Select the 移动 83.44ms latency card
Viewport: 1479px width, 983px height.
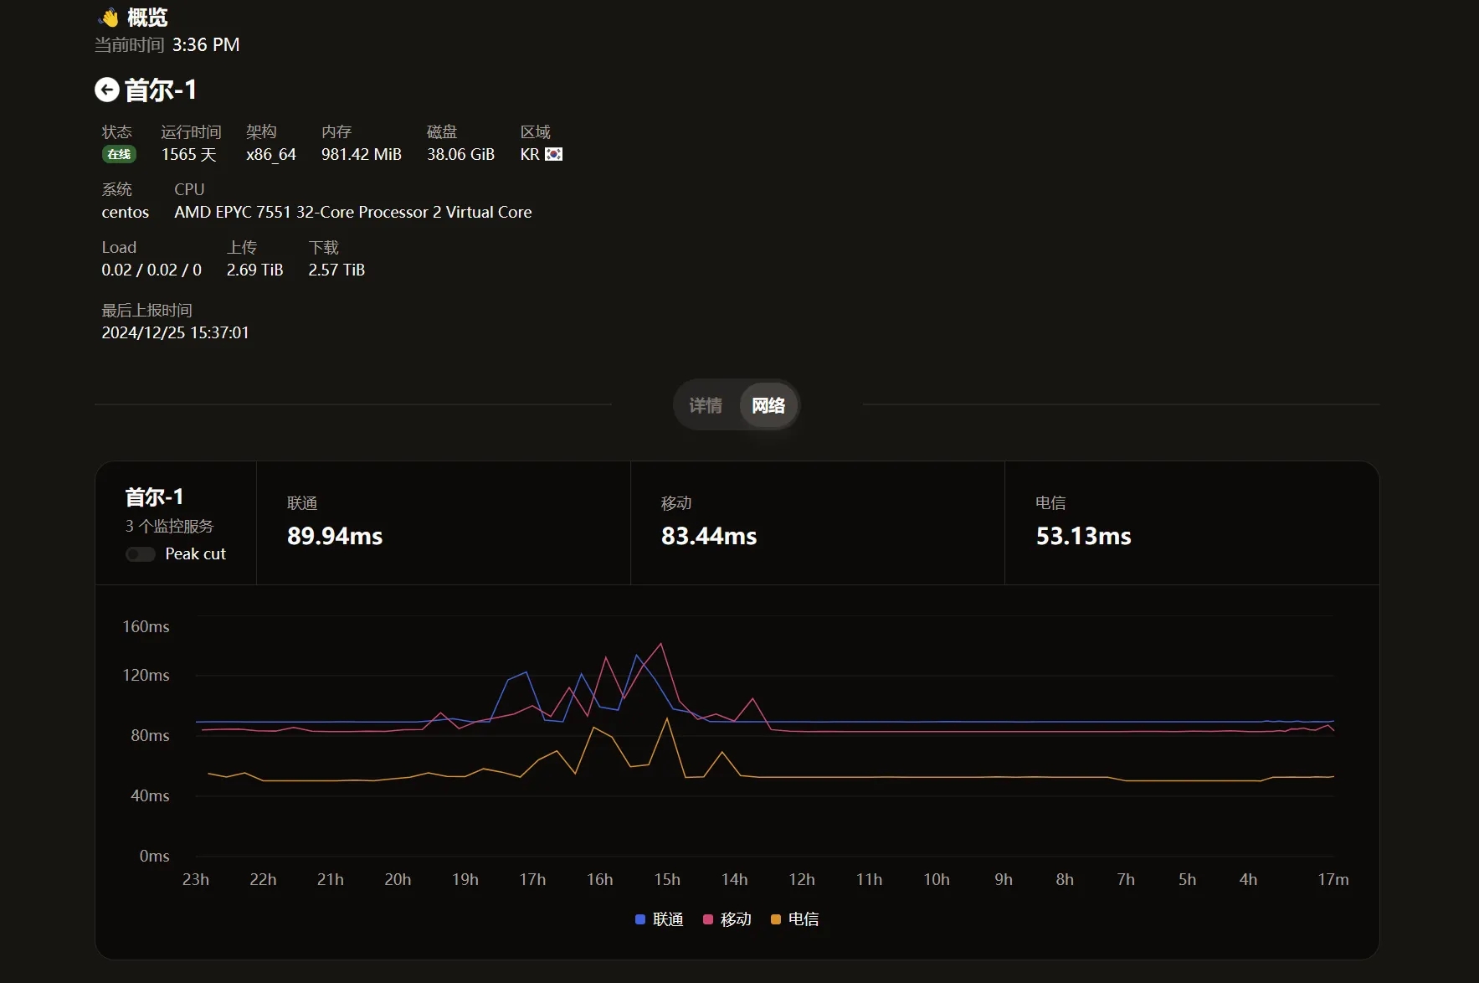[817, 522]
